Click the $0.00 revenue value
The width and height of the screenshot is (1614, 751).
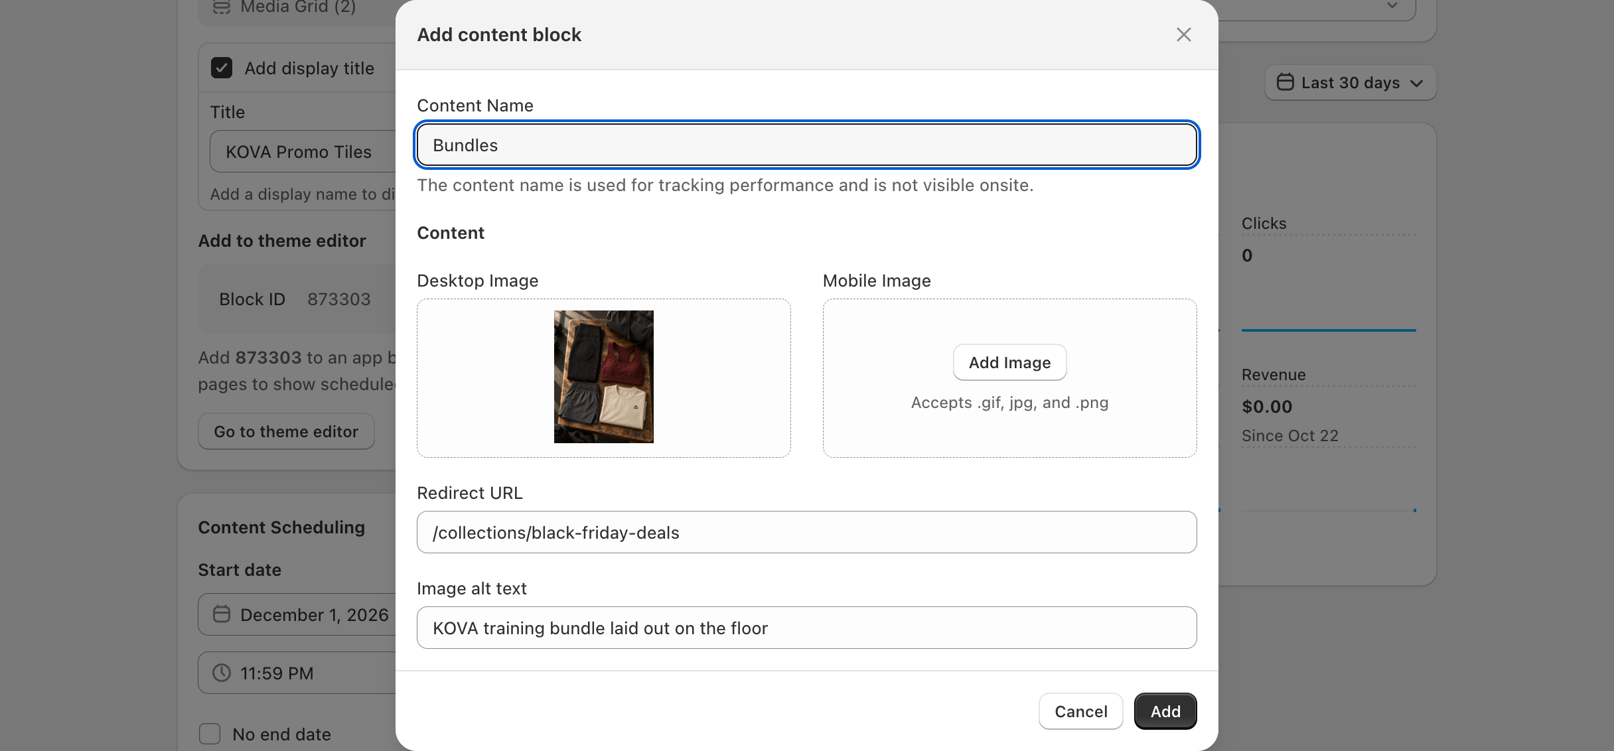[x=1267, y=407]
